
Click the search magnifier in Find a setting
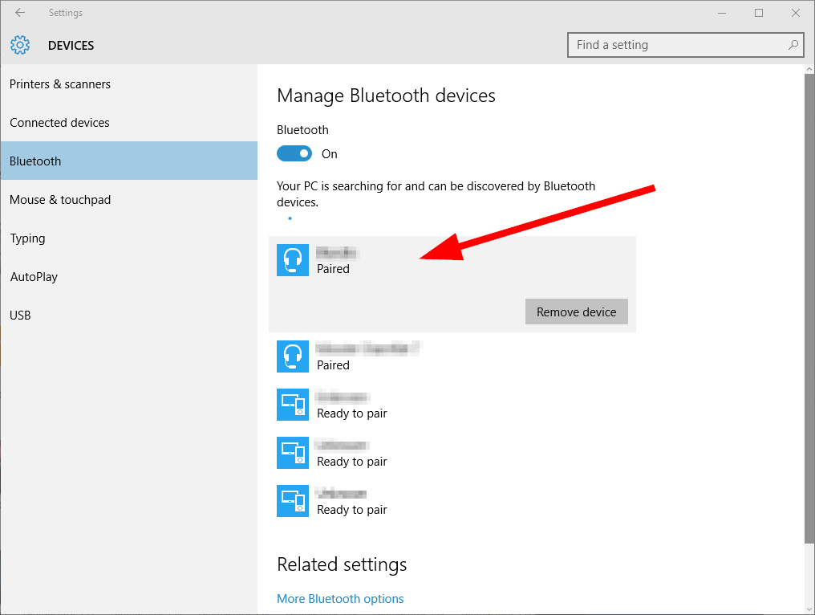[x=793, y=45]
